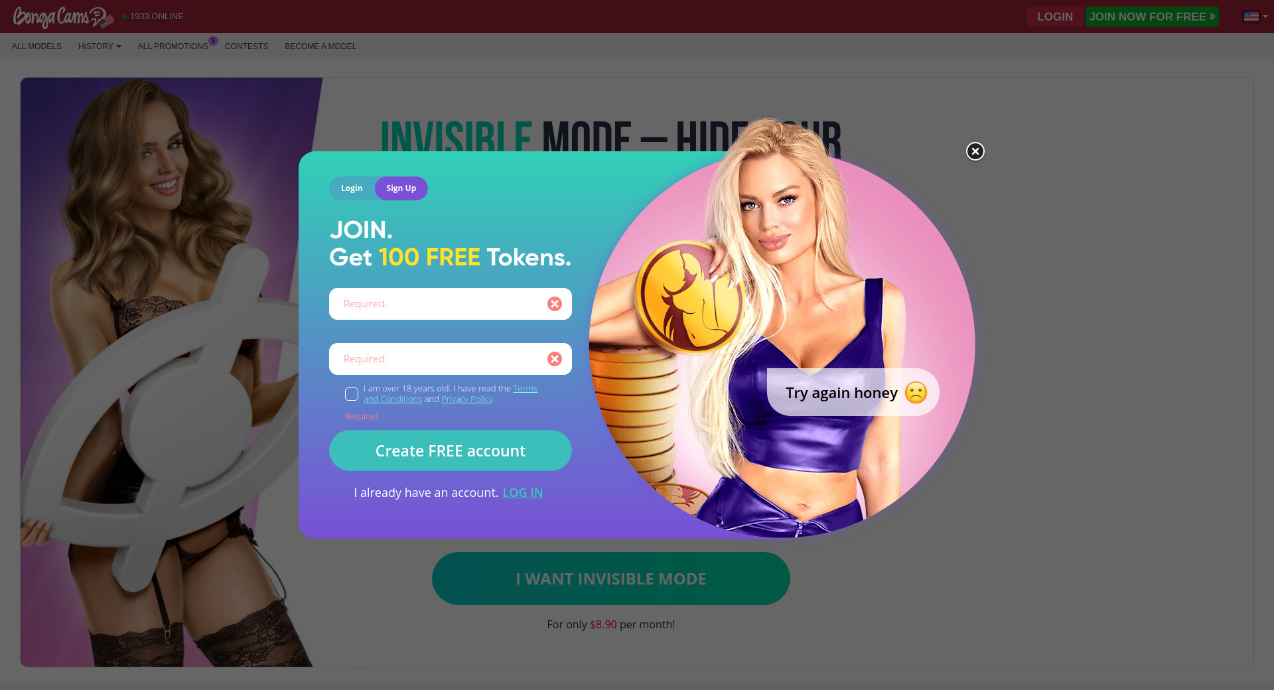The width and height of the screenshot is (1274, 690).
Task: Select the Sign Up toggle tab
Action: 401,188
